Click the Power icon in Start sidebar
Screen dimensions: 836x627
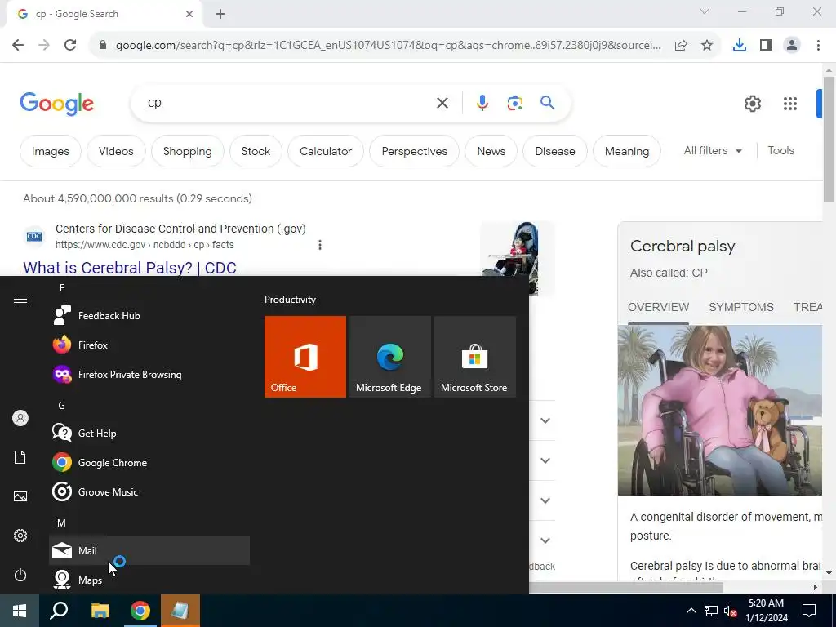click(x=20, y=575)
